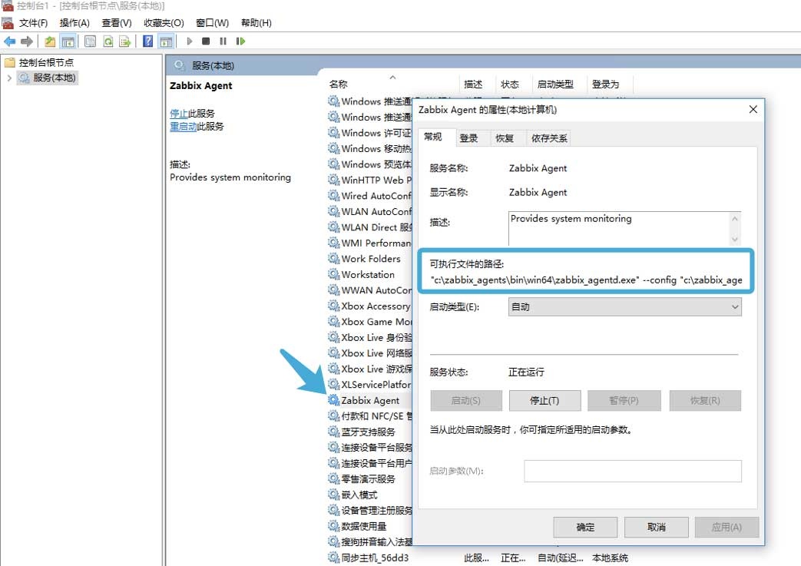Viewport: 801px width, 566px height.
Task: Click the 停止 link for this service
Action: click(x=179, y=114)
